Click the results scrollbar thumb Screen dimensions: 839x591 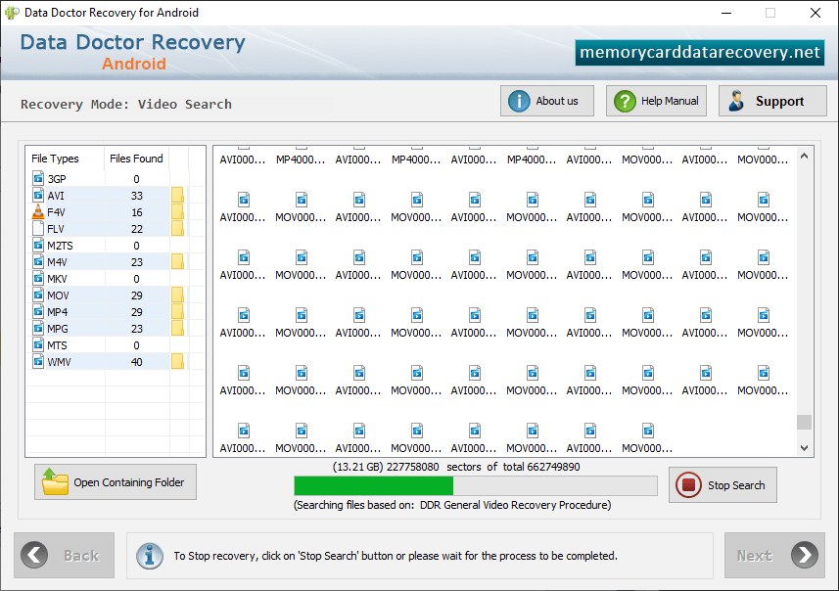pyautogui.click(x=804, y=422)
